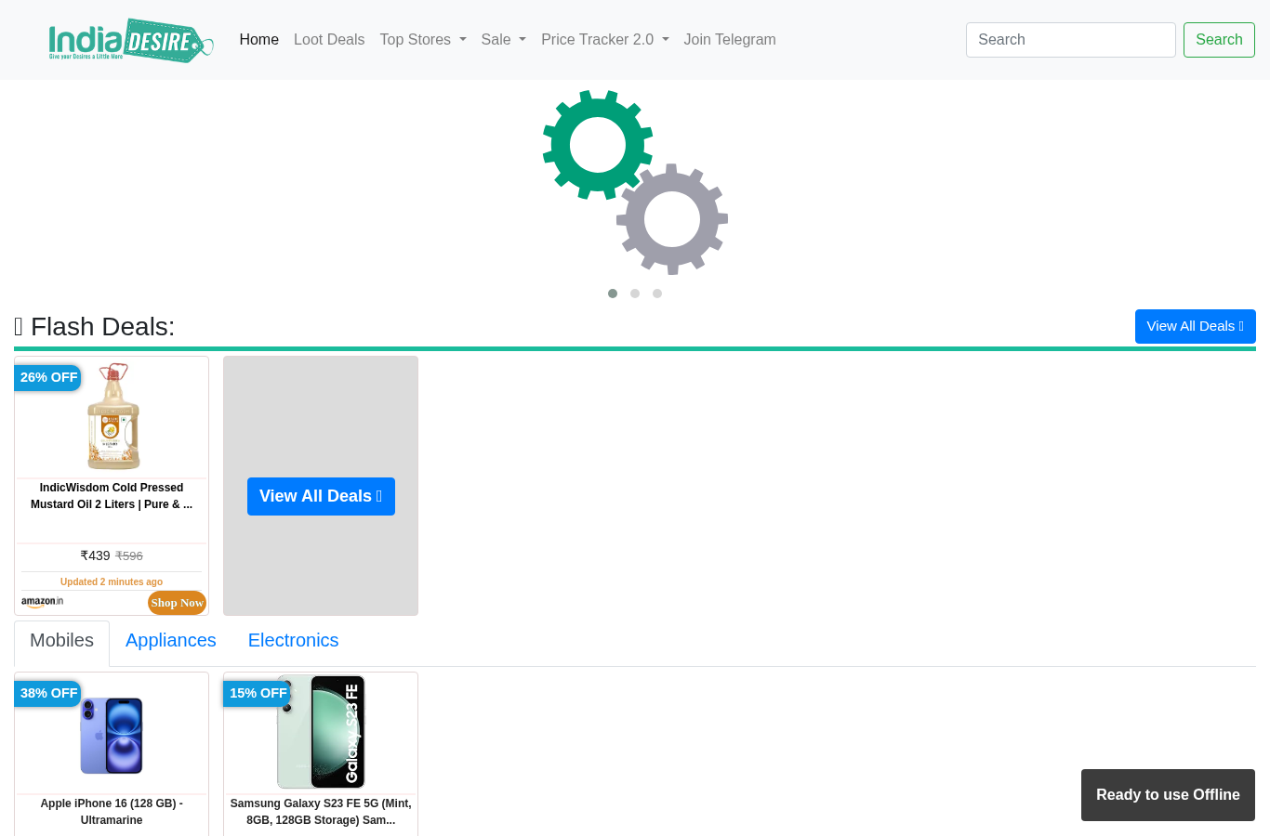Viewport: 1270px width, 836px height.
Task: Click the green Search button
Action: tap(1219, 40)
